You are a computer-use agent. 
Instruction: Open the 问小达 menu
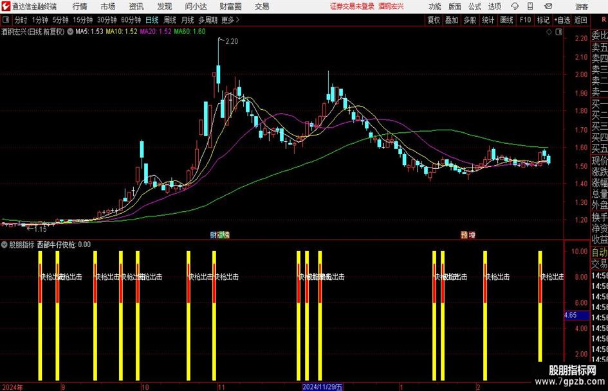(196, 6)
